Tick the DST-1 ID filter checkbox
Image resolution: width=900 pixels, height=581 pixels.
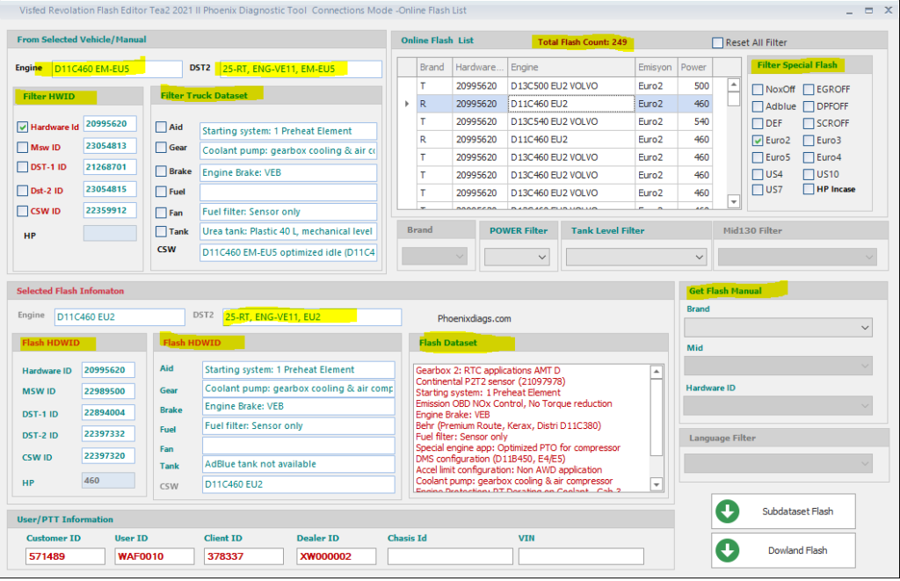(22, 167)
